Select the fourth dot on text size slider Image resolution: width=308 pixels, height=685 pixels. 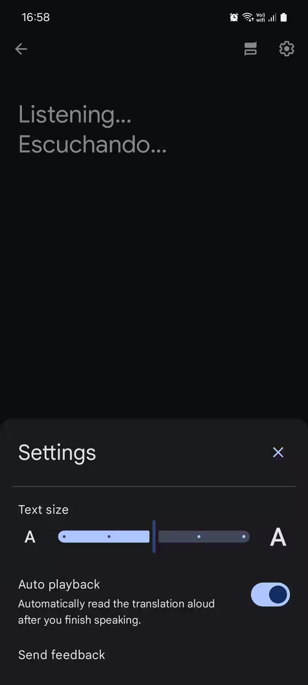[x=199, y=537]
